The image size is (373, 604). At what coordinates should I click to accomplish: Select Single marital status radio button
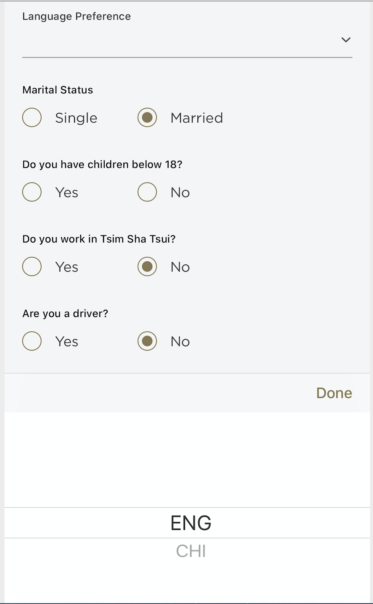click(x=32, y=118)
